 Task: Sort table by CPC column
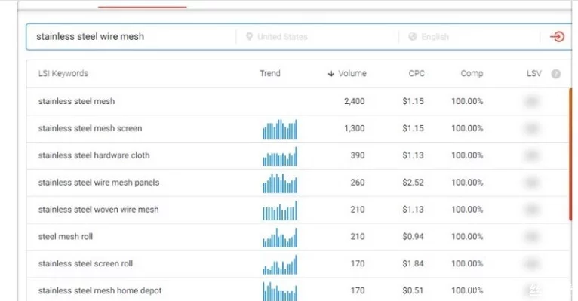point(417,73)
